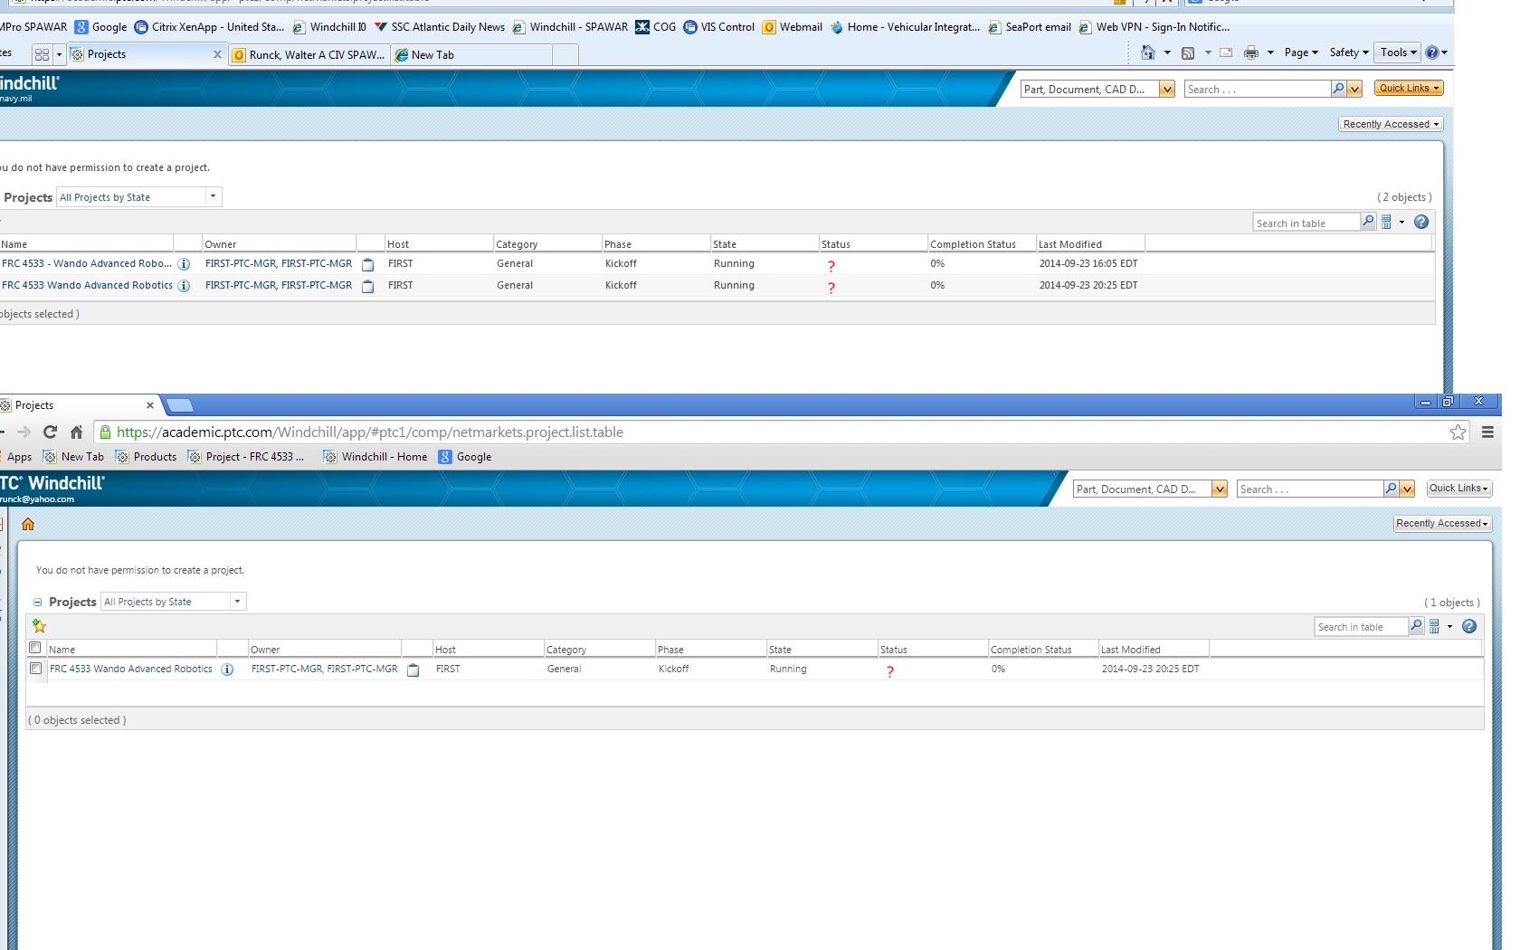Toggle select-all checkbox in Chrome table header
The width and height of the screenshot is (1520, 950).
(35, 648)
